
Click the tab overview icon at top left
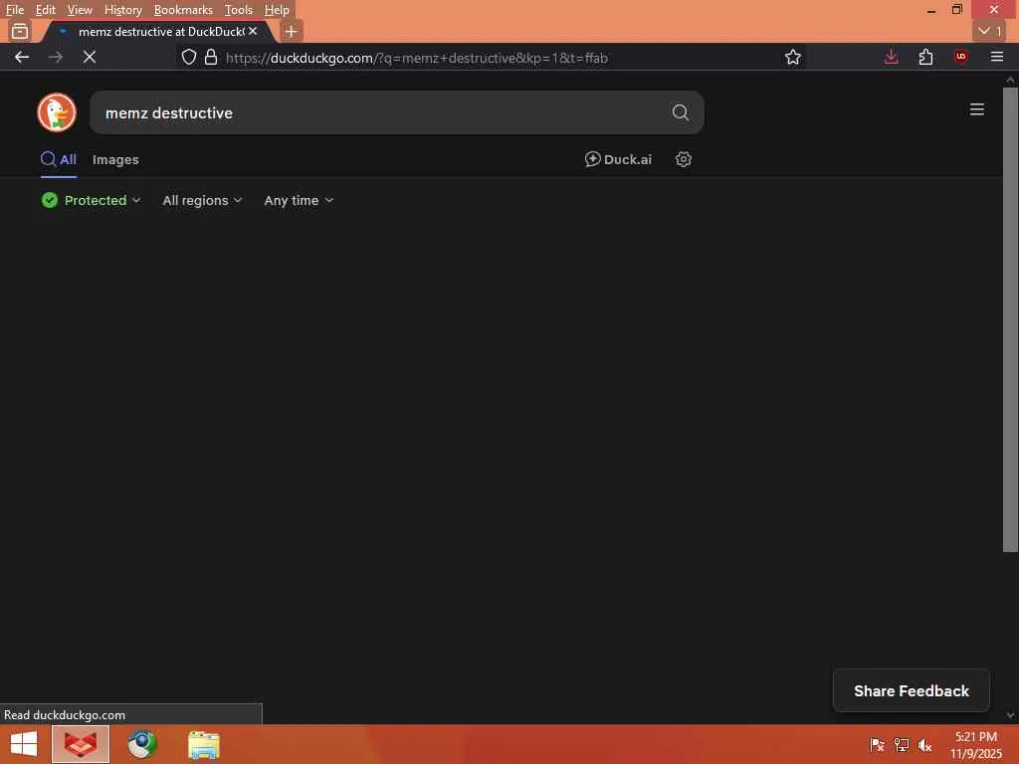click(x=20, y=31)
